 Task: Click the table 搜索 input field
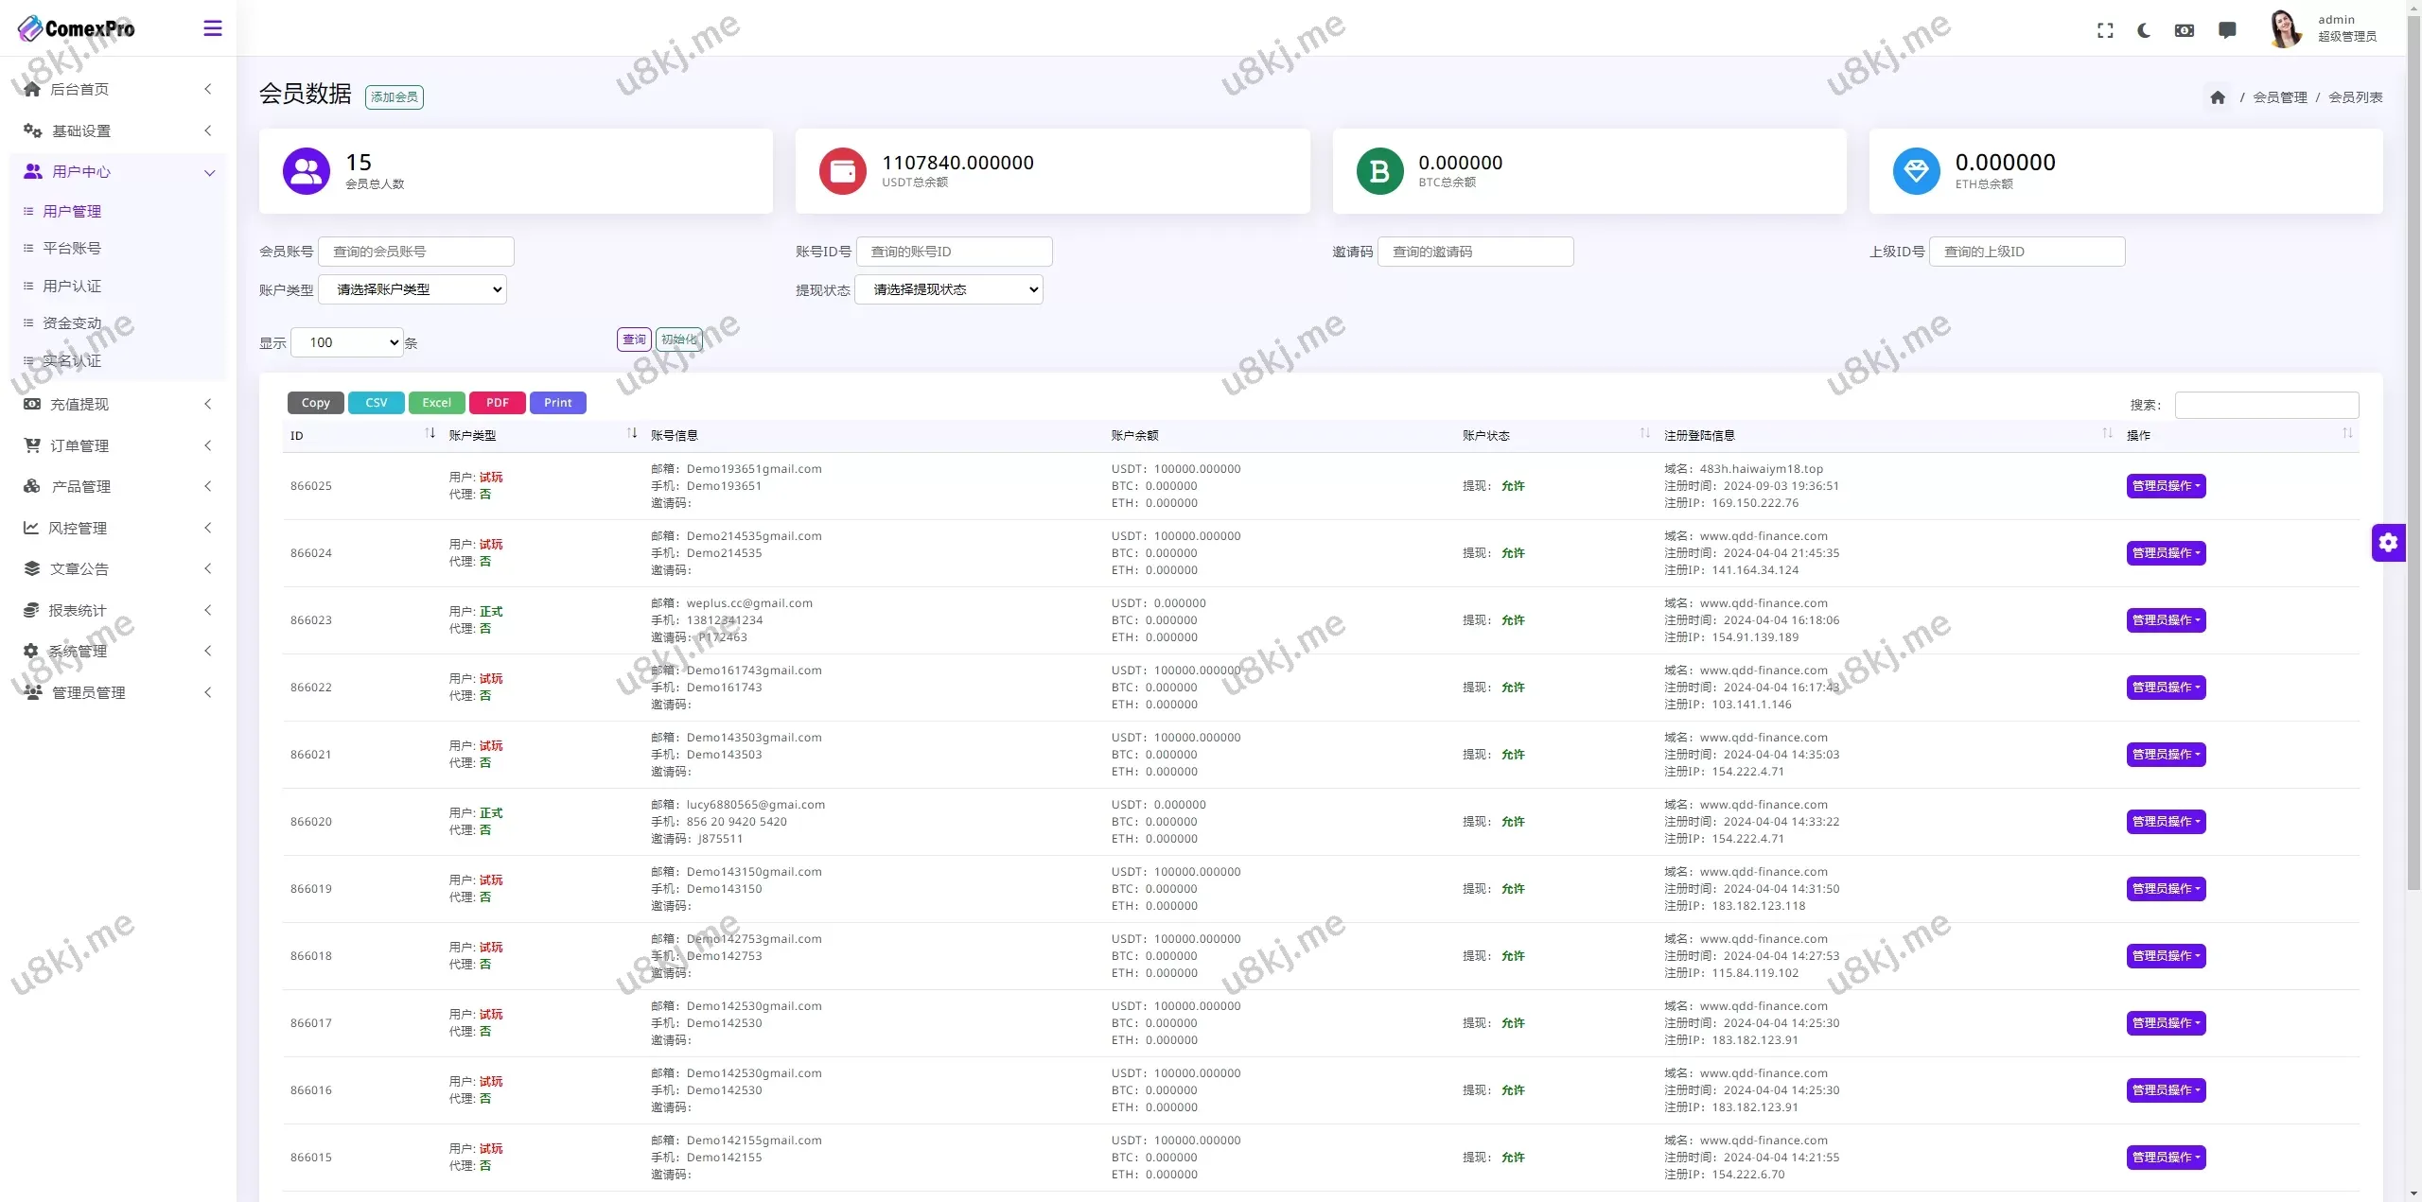tap(2266, 405)
